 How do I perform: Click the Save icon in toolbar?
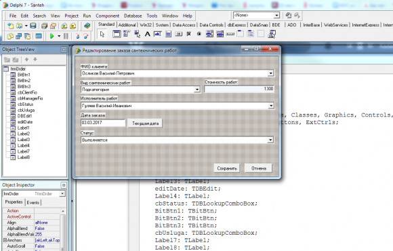[x=33, y=26]
